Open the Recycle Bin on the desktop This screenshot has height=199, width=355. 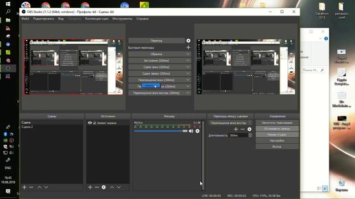pos(342,186)
